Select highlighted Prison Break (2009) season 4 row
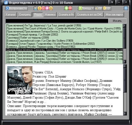This screenshot has width=132, height=125. point(64,50)
